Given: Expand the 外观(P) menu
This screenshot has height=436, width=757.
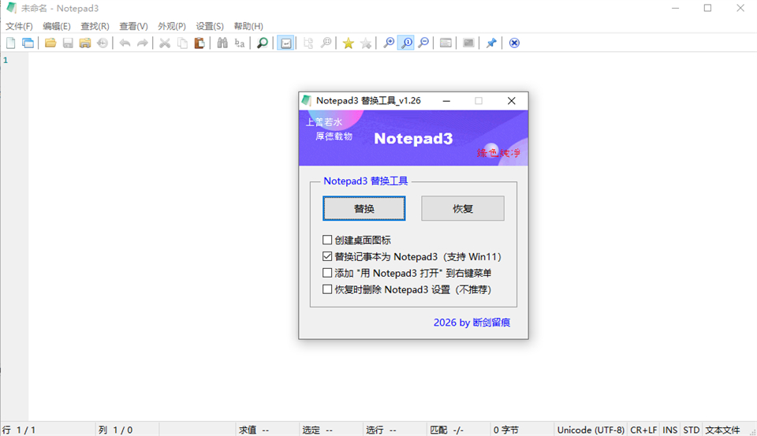Looking at the screenshot, I should click(x=172, y=26).
